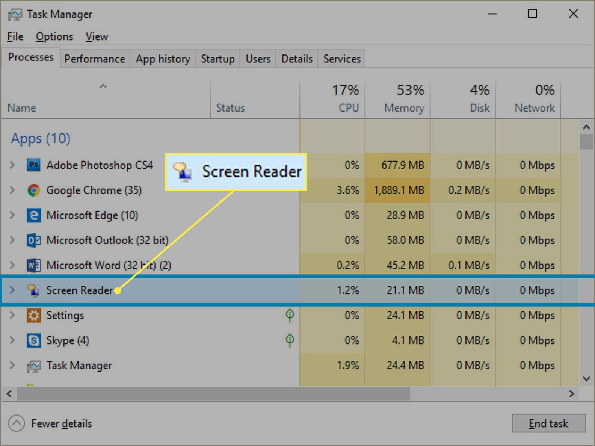Screen dimensions: 595x446
Task: Click the Skype icon
Action: pyautogui.click(x=34, y=340)
